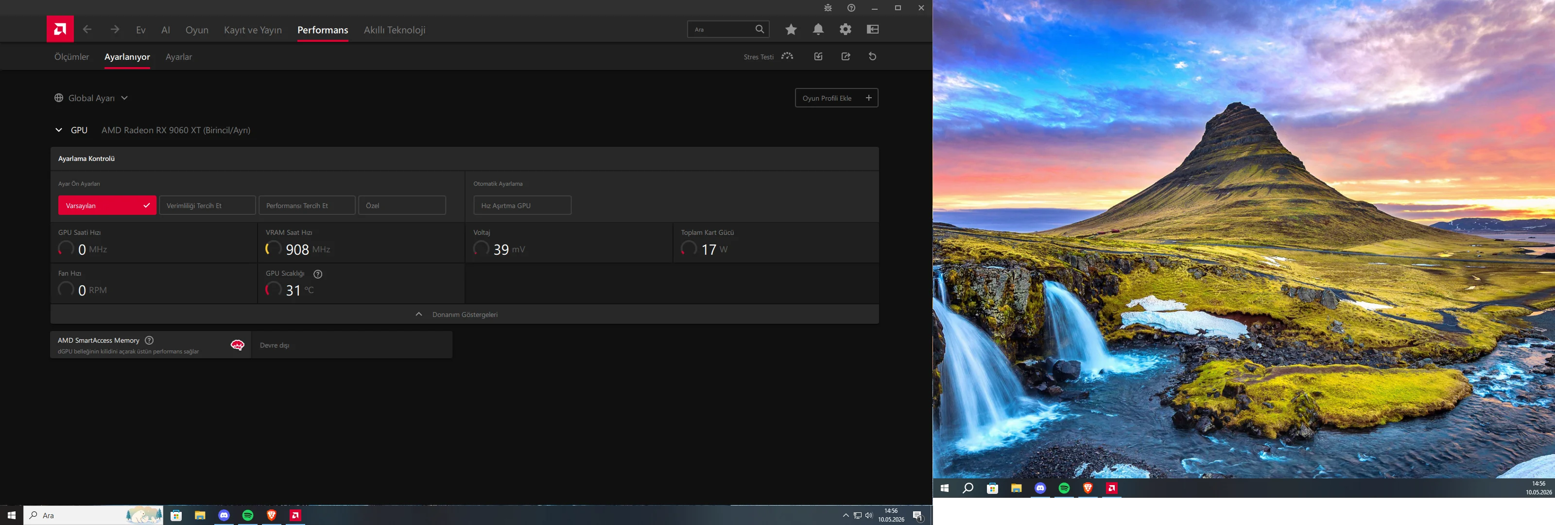This screenshot has width=1555, height=525.
Task: Select the Performansı Tercih Et preset
Action: coord(307,206)
